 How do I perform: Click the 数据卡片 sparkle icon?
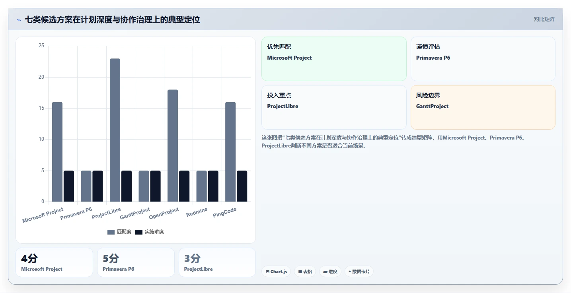pyautogui.click(x=350, y=272)
